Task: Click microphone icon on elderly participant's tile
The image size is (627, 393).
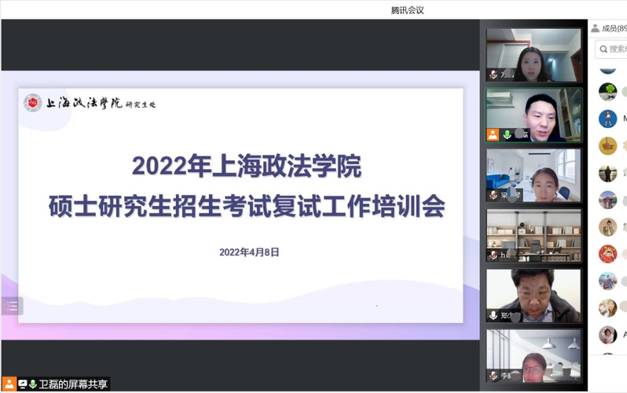Action: tap(493, 315)
